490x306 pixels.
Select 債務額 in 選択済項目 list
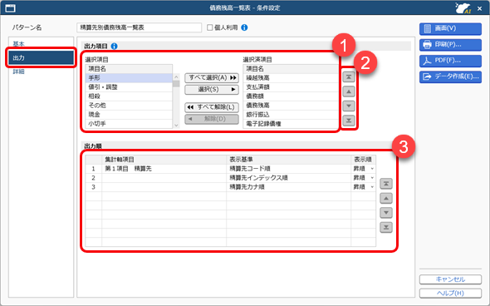(291, 96)
